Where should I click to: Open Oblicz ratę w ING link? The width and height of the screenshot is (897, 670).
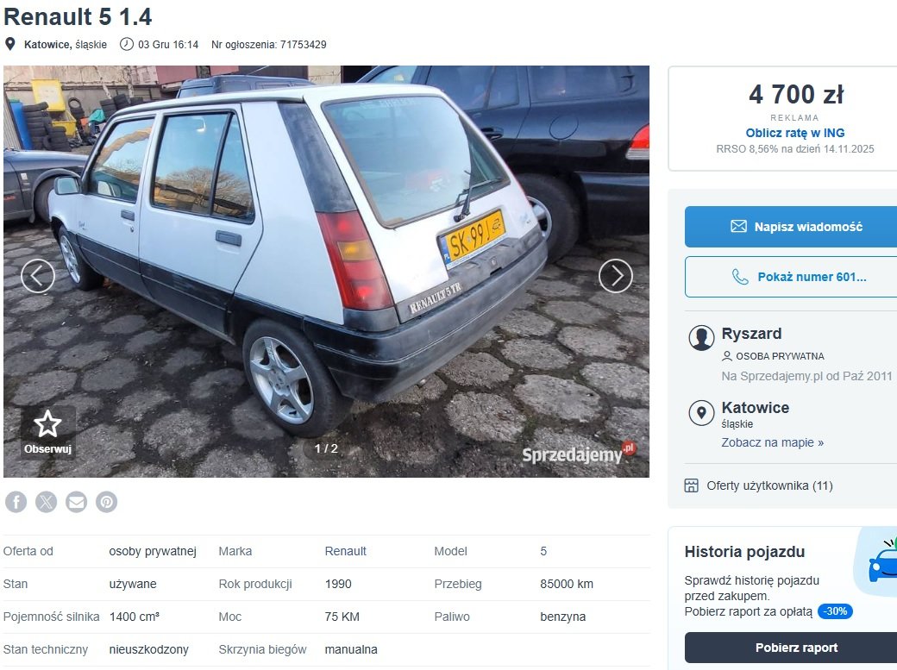pos(794,133)
